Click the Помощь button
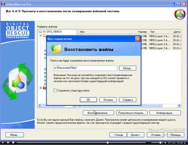Viewport: 188px width, 145px height. [176, 135]
